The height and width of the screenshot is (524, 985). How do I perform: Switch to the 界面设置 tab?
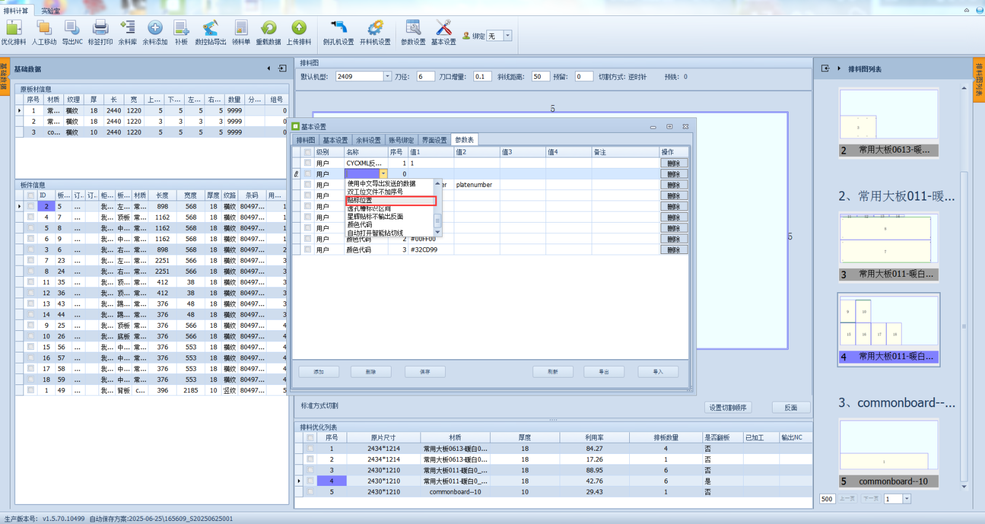[434, 140]
